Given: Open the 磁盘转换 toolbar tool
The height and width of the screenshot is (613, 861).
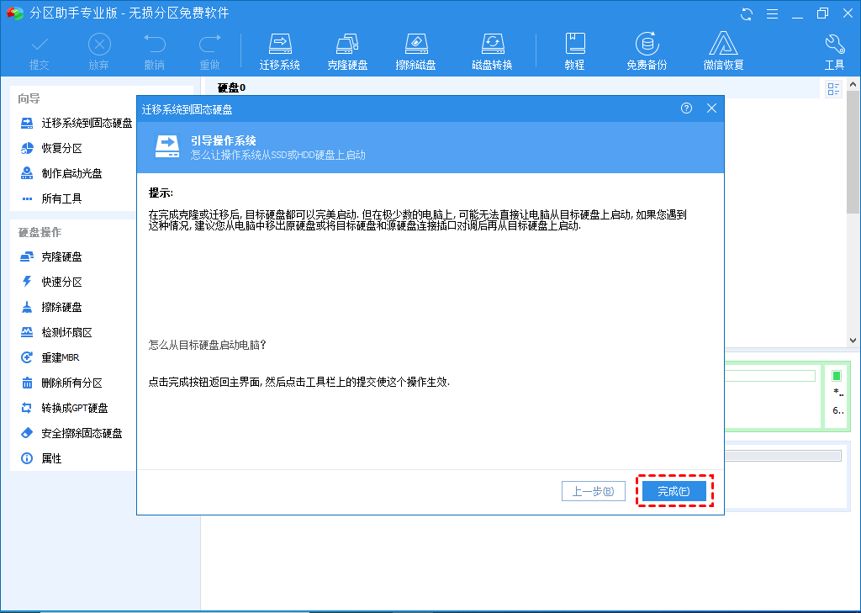Looking at the screenshot, I should point(492,51).
